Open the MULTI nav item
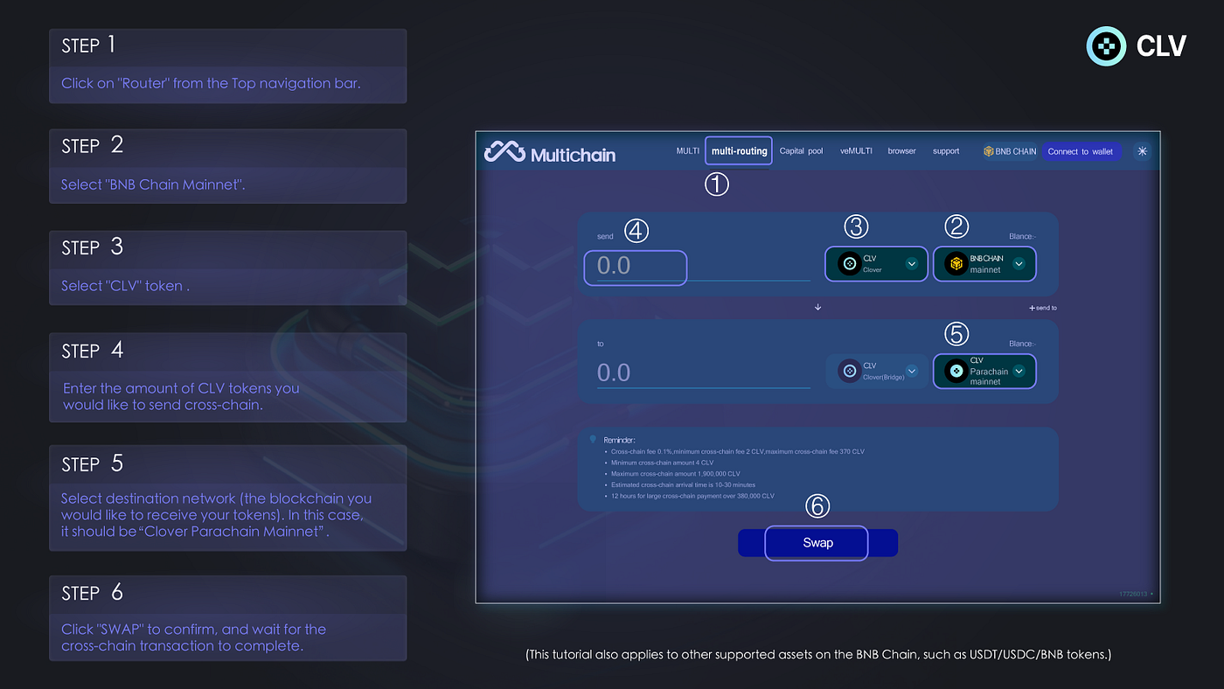The height and width of the screenshot is (689, 1224). pyautogui.click(x=687, y=151)
